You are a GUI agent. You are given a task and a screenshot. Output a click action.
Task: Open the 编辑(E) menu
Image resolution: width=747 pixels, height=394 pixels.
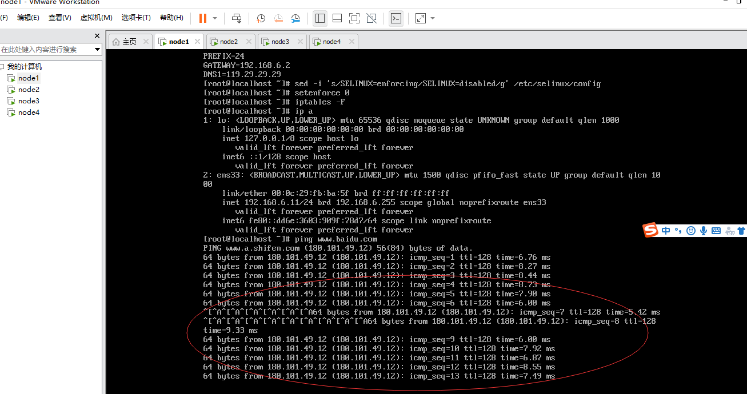point(28,18)
